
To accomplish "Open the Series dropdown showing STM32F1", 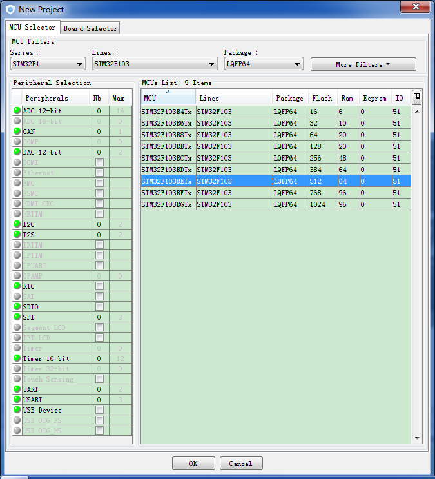I will pyautogui.click(x=48, y=64).
